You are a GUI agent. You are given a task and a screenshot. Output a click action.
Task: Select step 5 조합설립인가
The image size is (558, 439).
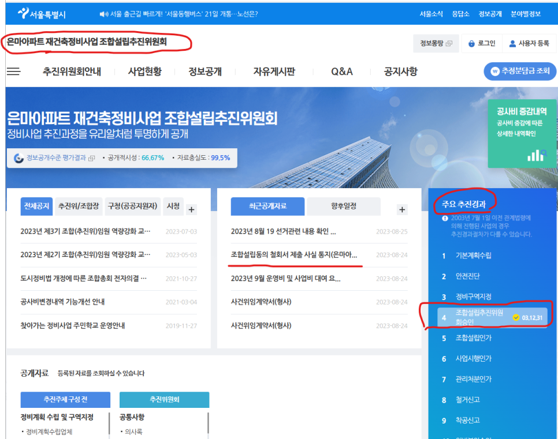[473, 338]
